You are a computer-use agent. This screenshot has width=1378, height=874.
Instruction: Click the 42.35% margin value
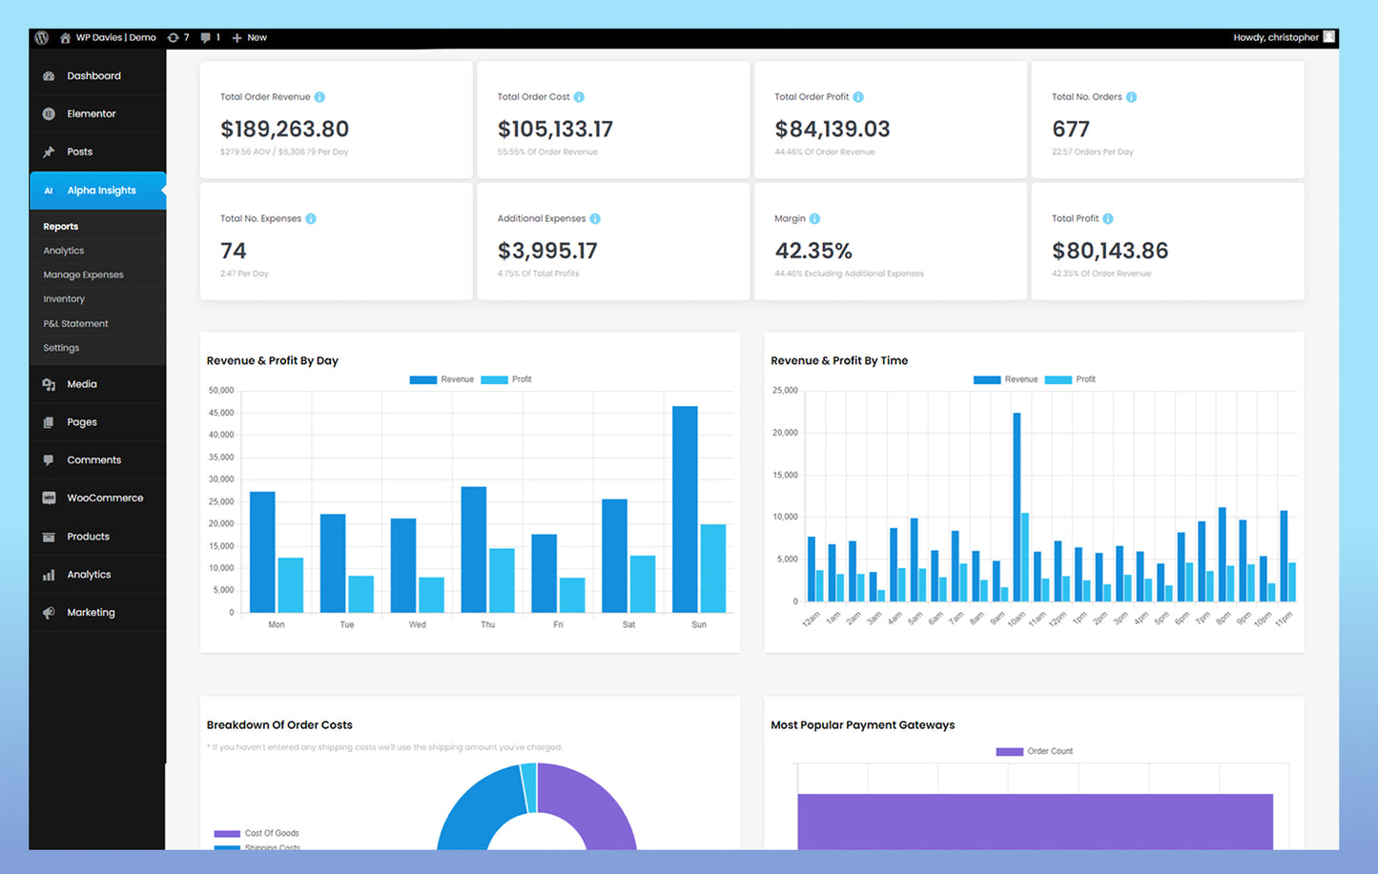[813, 251]
